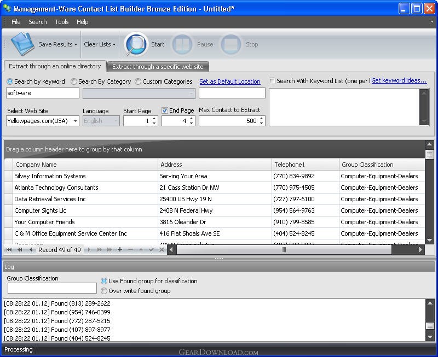Image resolution: width=438 pixels, height=357 pixels.
Task: Open the Select Web Site dropdown
Action: (x=75, y=121)
